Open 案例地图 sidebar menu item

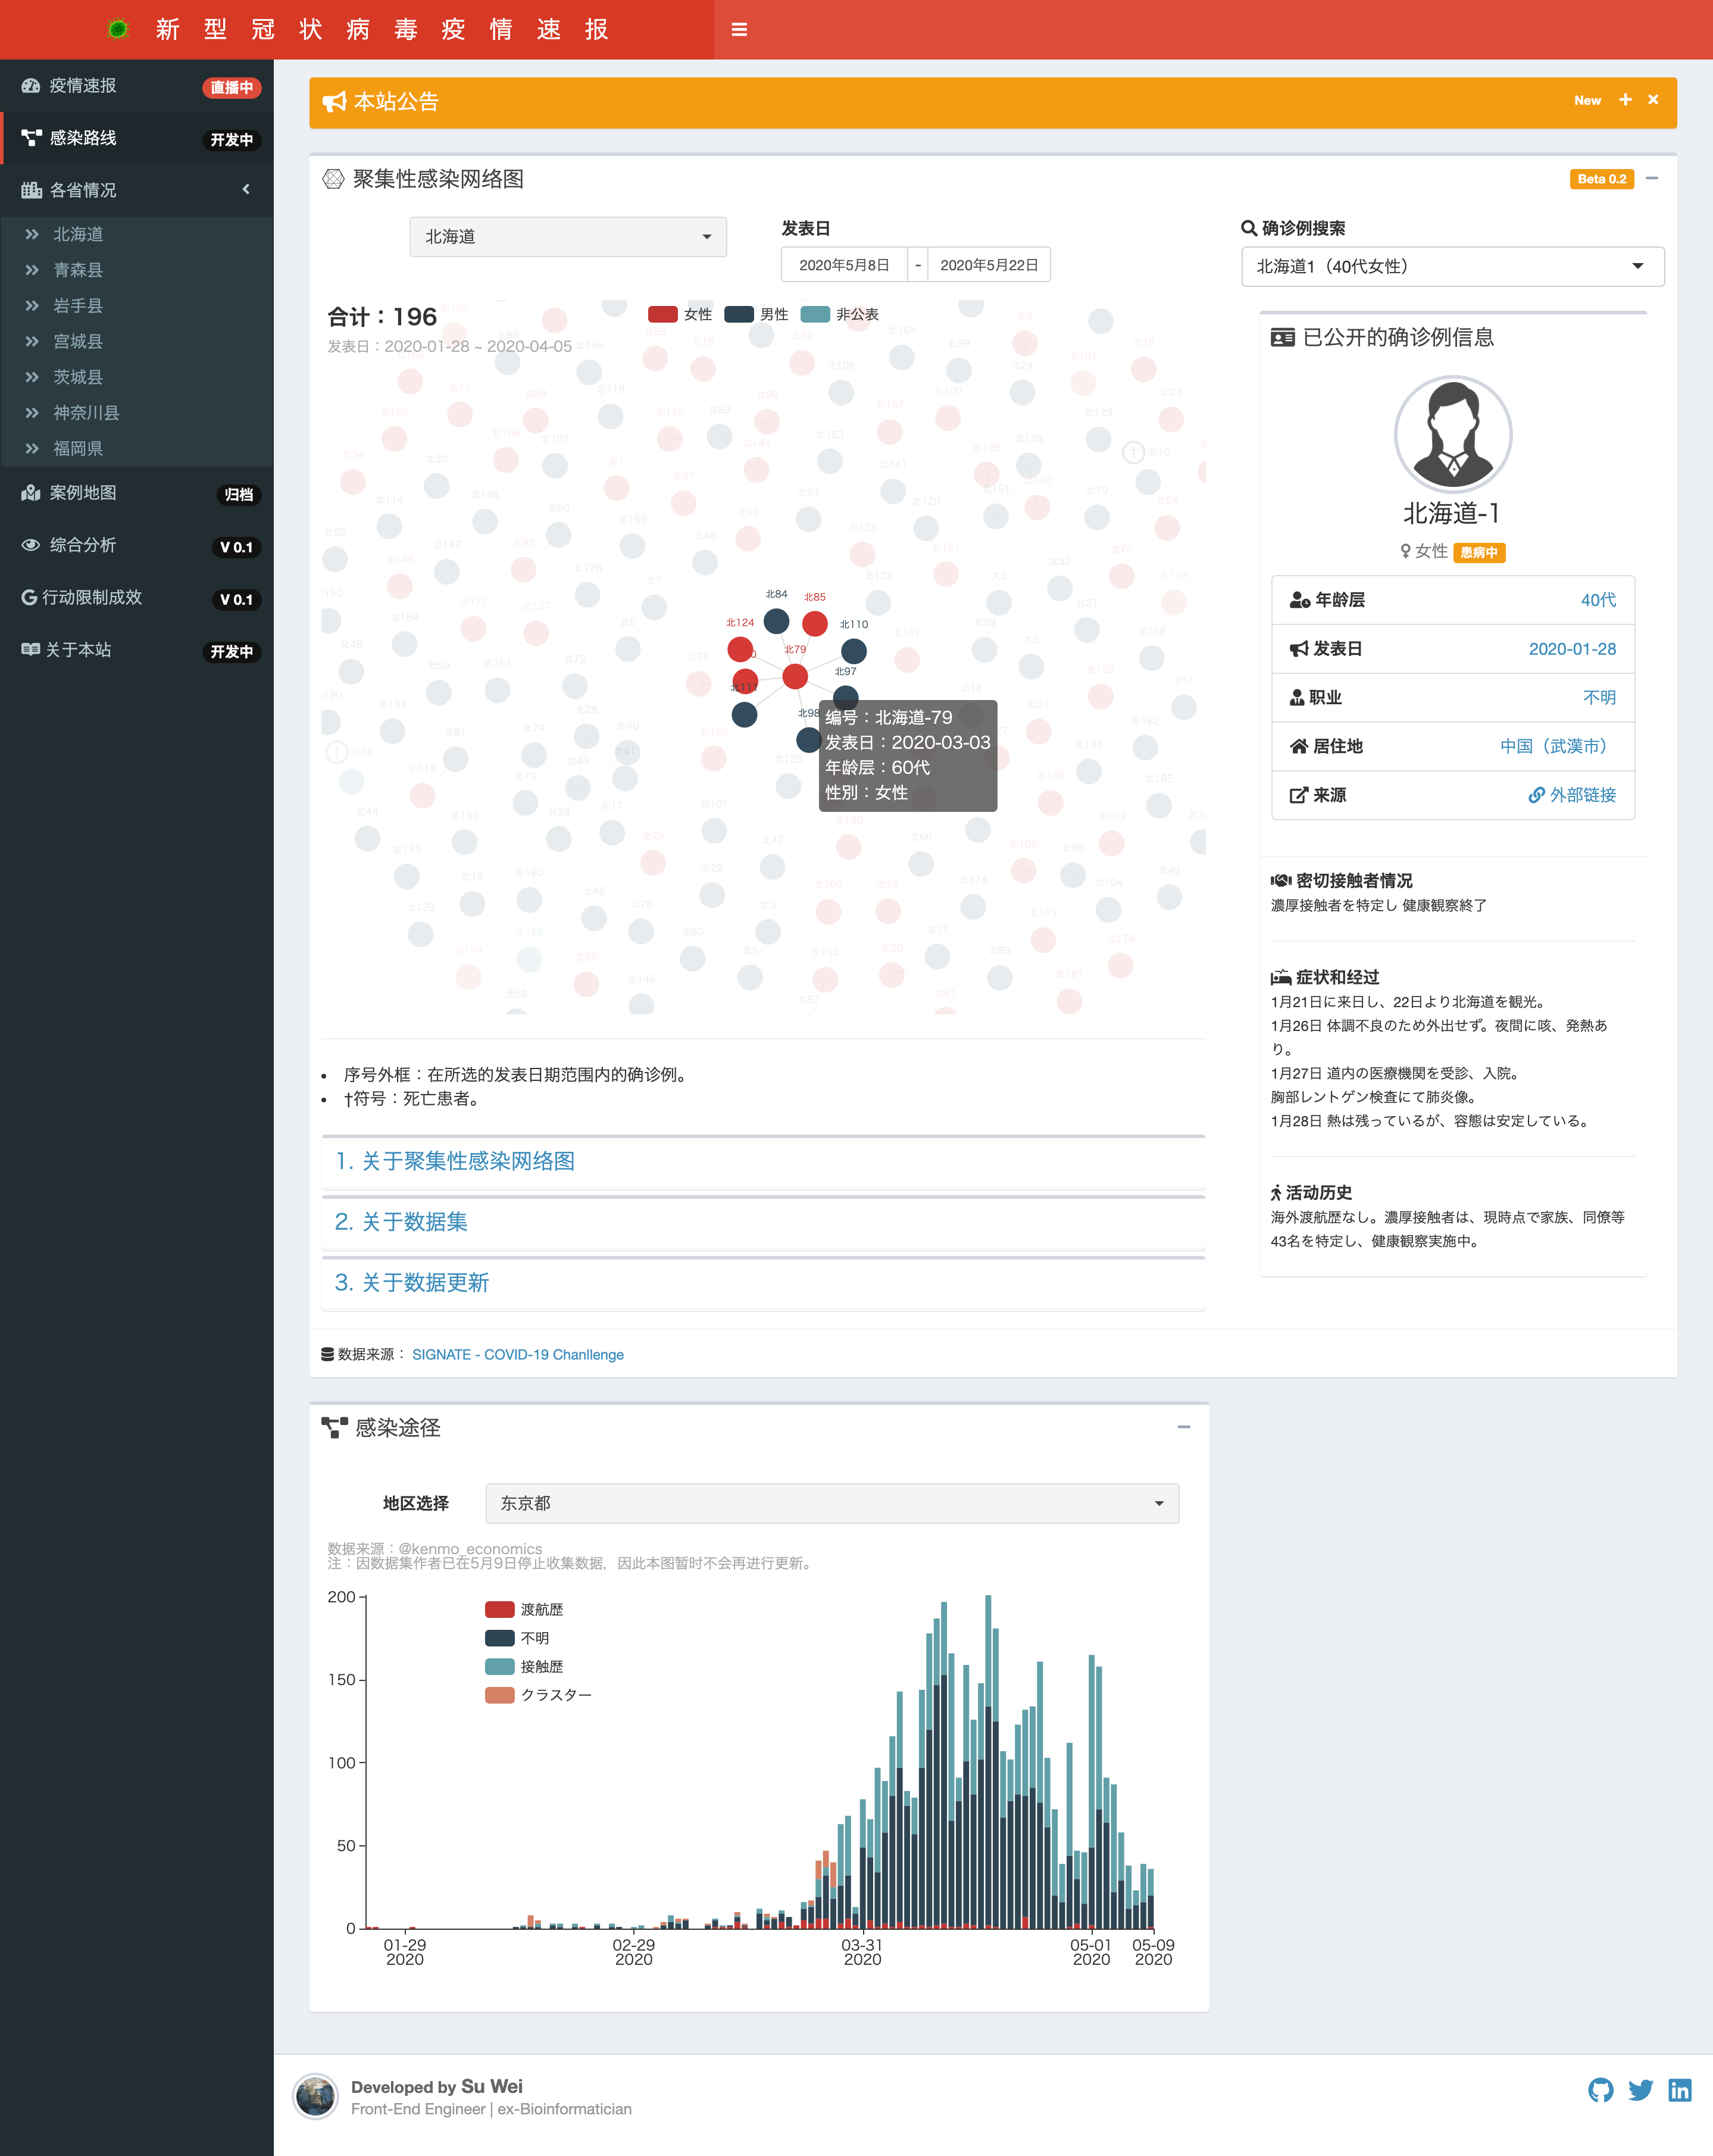[84, 493]
